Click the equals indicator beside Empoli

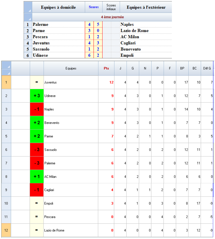[37, 203]
